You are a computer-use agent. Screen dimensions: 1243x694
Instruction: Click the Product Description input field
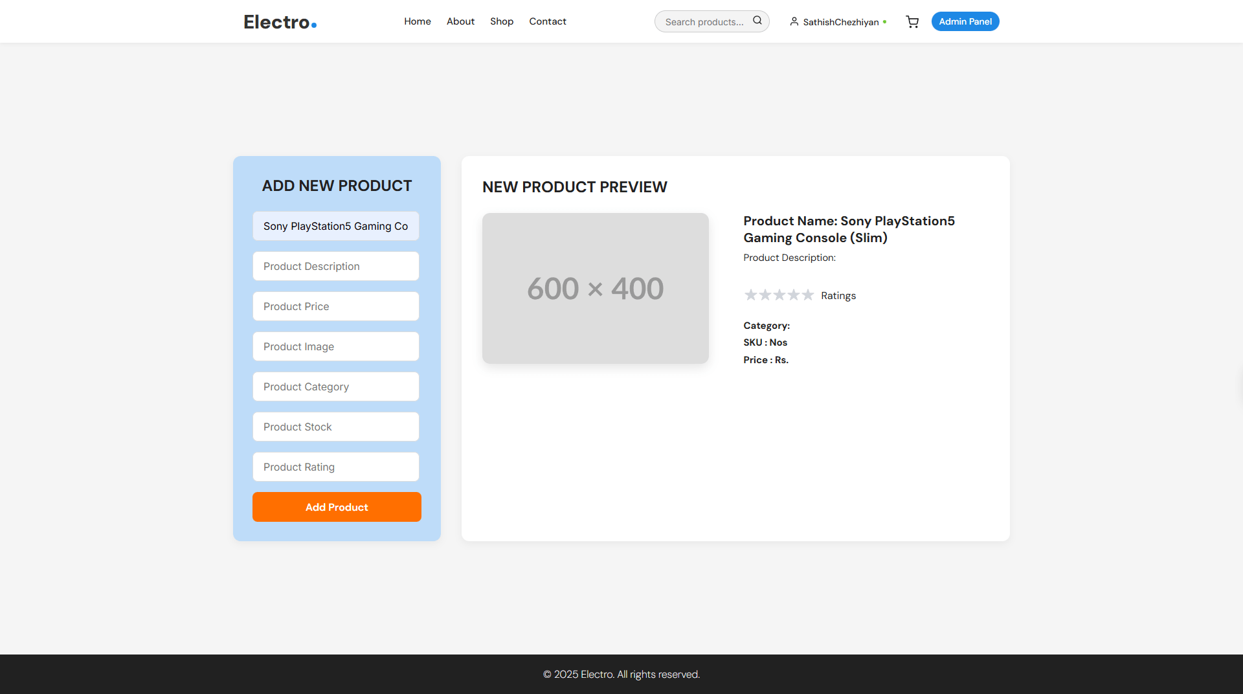pos(336,266)
